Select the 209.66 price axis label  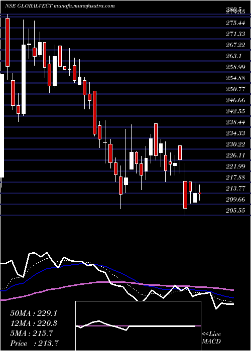(x=236, y=200)
